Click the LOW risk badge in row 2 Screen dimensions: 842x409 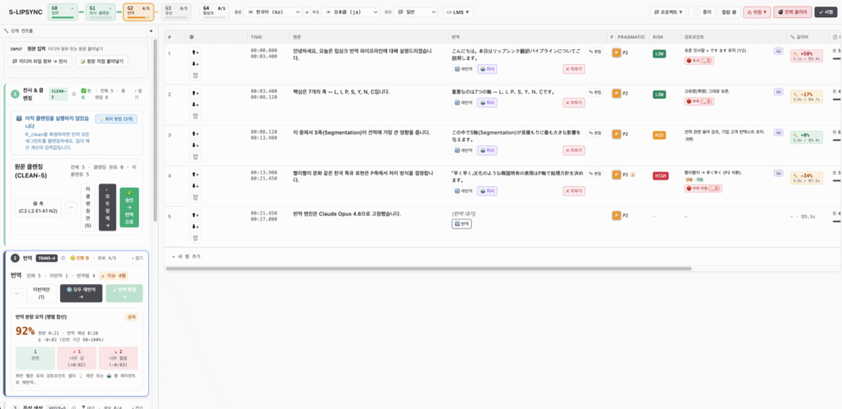[x=659, y=94]
